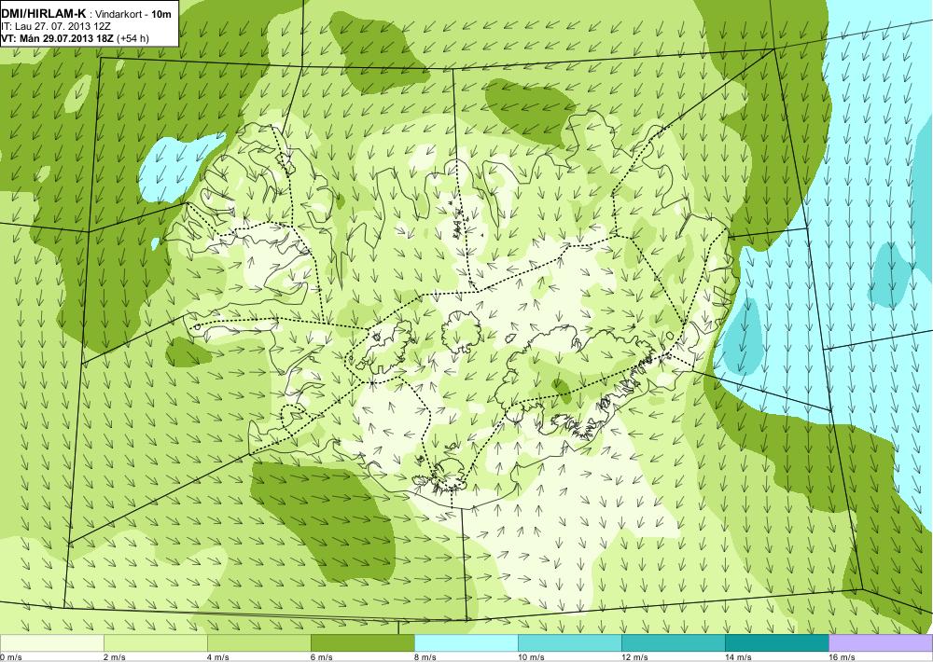
Task: Click the 10–12 m/s turquoise legend swatch
Action: [x=569, y=643]
